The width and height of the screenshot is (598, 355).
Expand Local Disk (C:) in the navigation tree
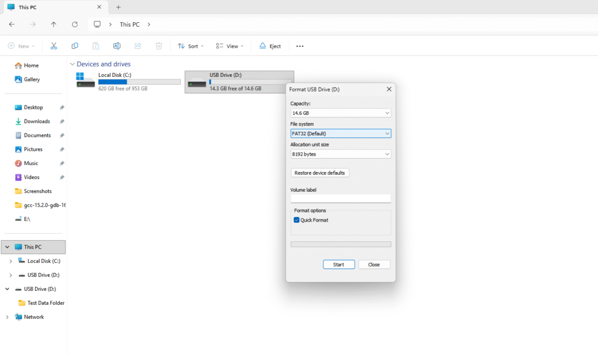tap(12, 261)
